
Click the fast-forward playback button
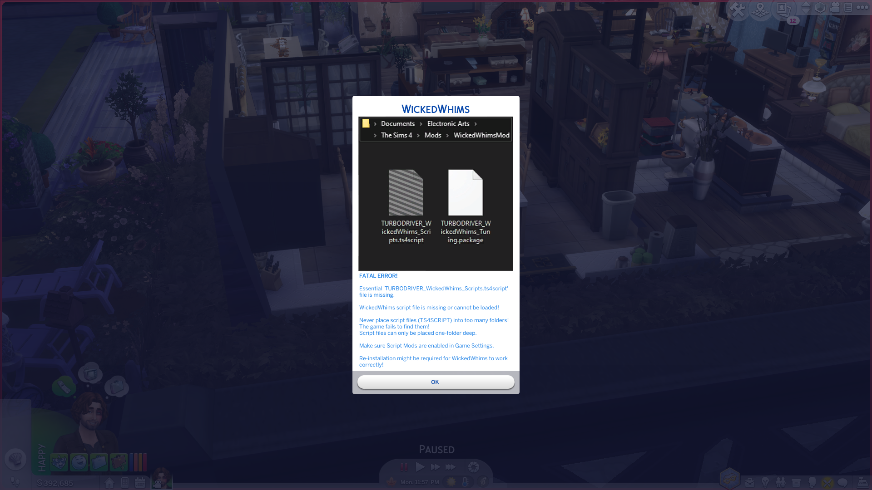(436, 467)
